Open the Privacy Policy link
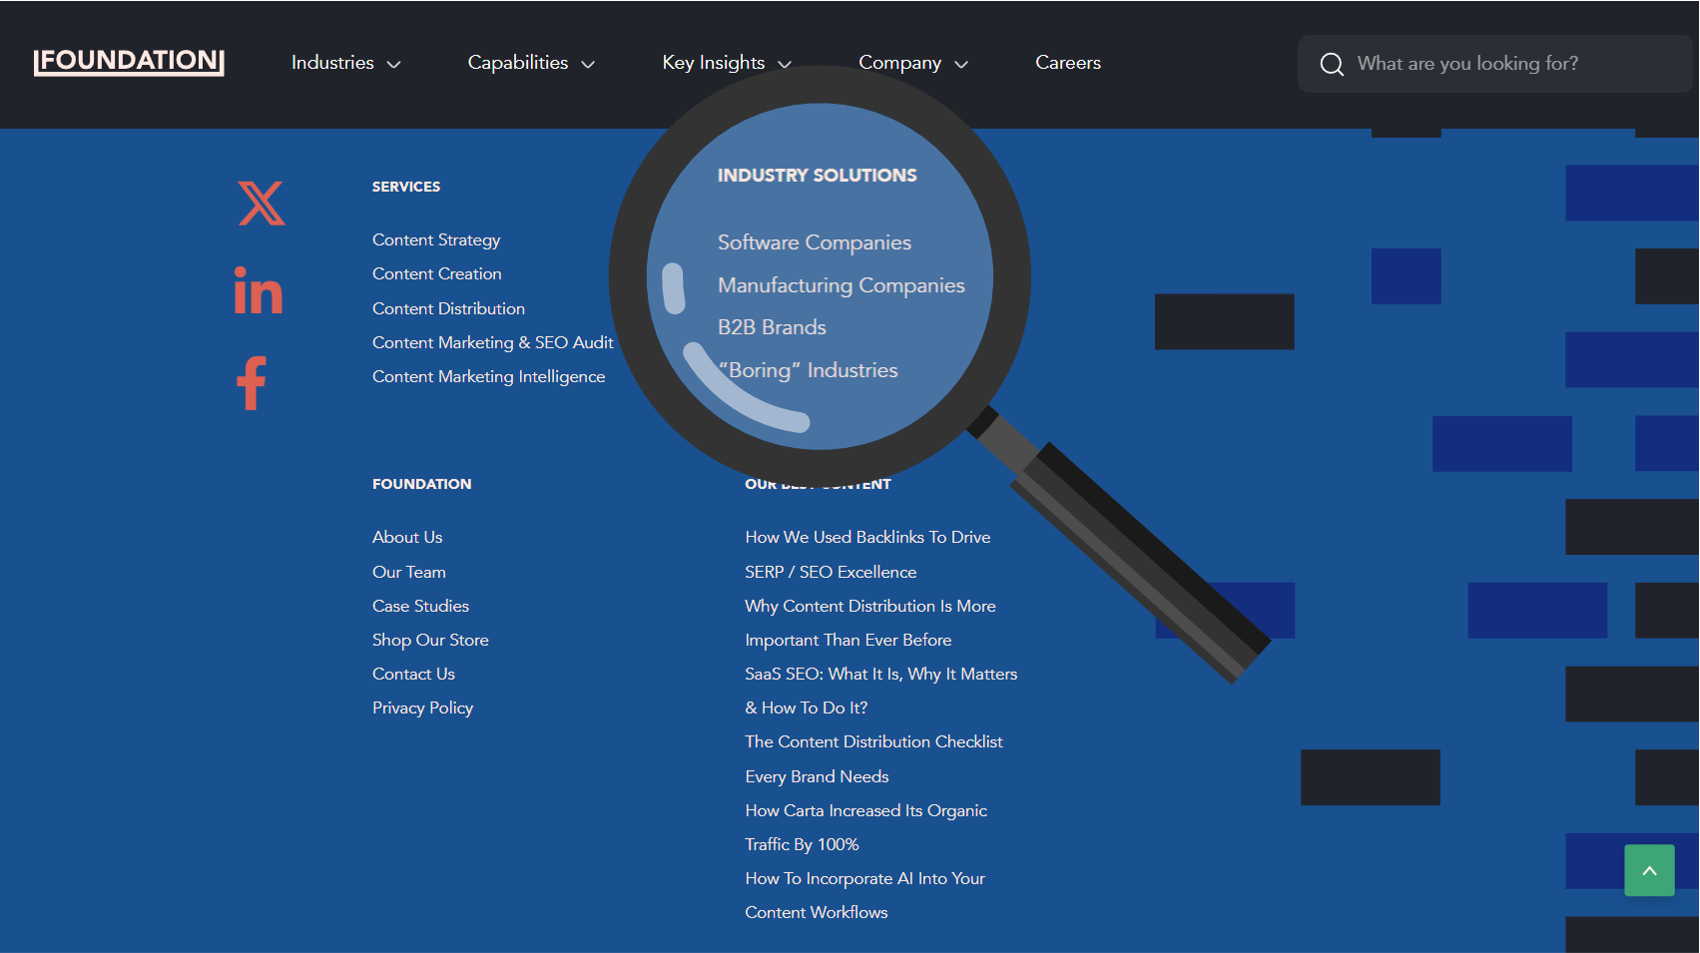This screenshot has width=1700, height=953. (x=422, y=708)
